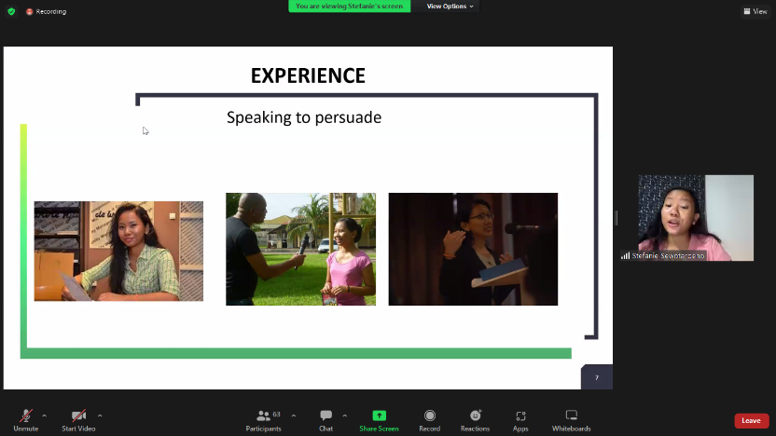Expand the arrow beside Participants
Screen dimensions: 776x436
[294, 416]
